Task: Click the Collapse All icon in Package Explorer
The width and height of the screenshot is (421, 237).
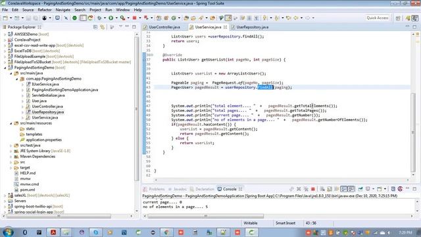Action: point(95,27)
